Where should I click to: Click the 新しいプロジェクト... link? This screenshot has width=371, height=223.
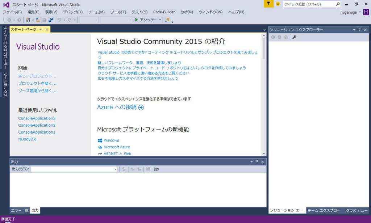pyautogui.click(x=37, y=76)
